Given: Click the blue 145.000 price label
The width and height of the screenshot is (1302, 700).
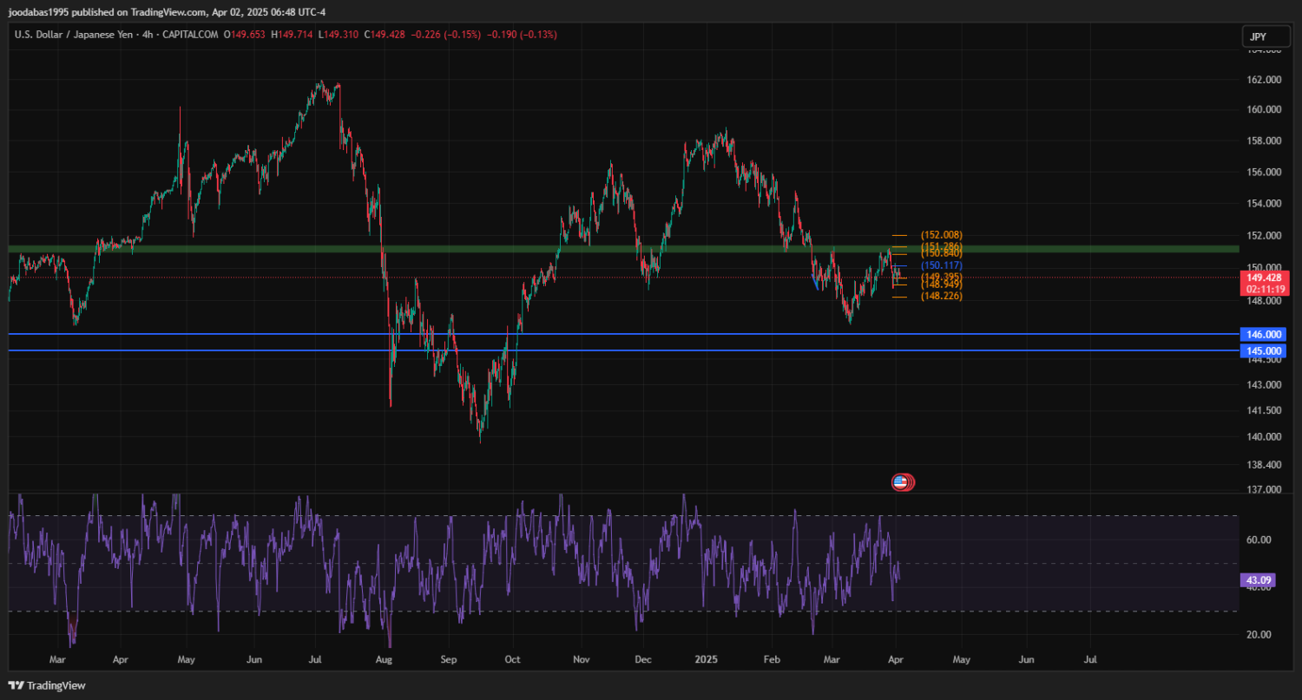Looking at the screenshot, I should tap(1264, 350).
